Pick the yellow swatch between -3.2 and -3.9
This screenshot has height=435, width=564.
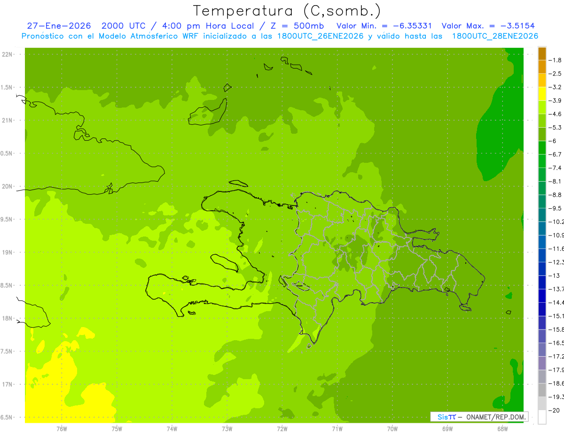(x=542, y=94)
